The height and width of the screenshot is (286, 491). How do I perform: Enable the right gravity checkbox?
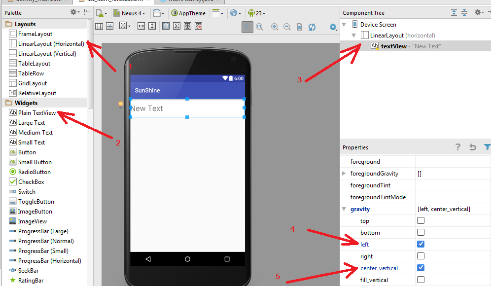click(x=421, y=256)
